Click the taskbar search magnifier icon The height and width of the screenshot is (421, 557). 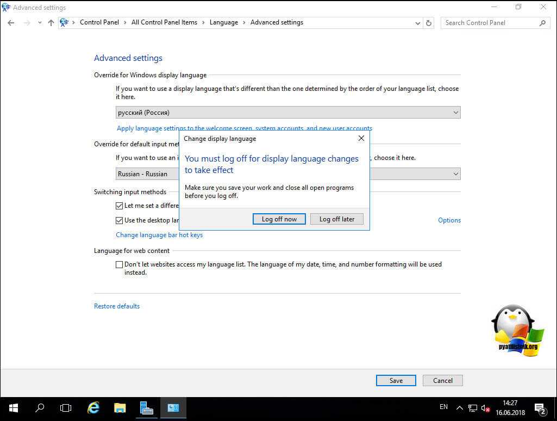pyautogui.click(x=40, y=407)
